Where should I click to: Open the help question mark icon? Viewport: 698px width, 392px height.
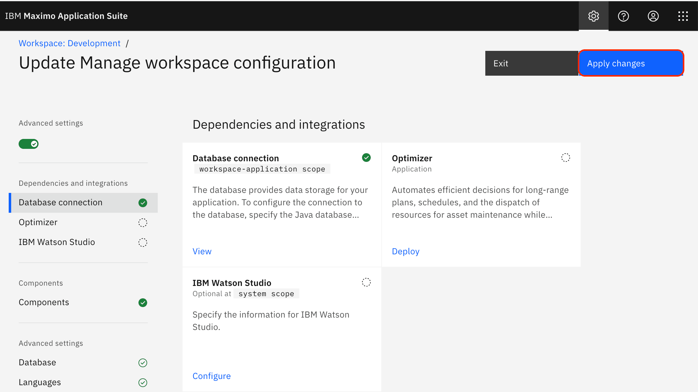623,16
